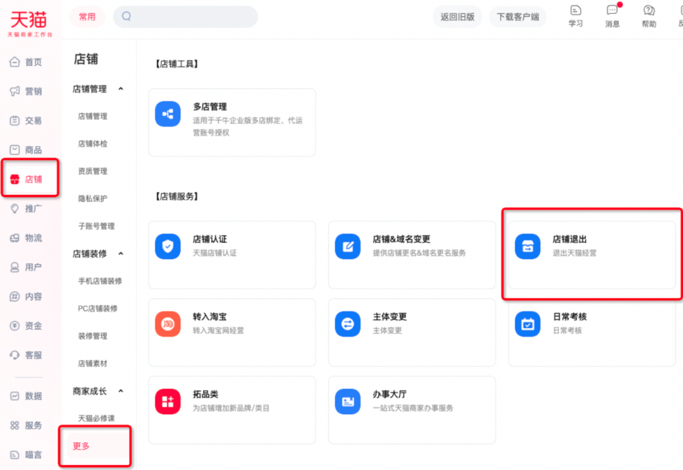The image size is (683, 470).
Task: Click the 转入淘宝 card title
Action: (210, 317)
